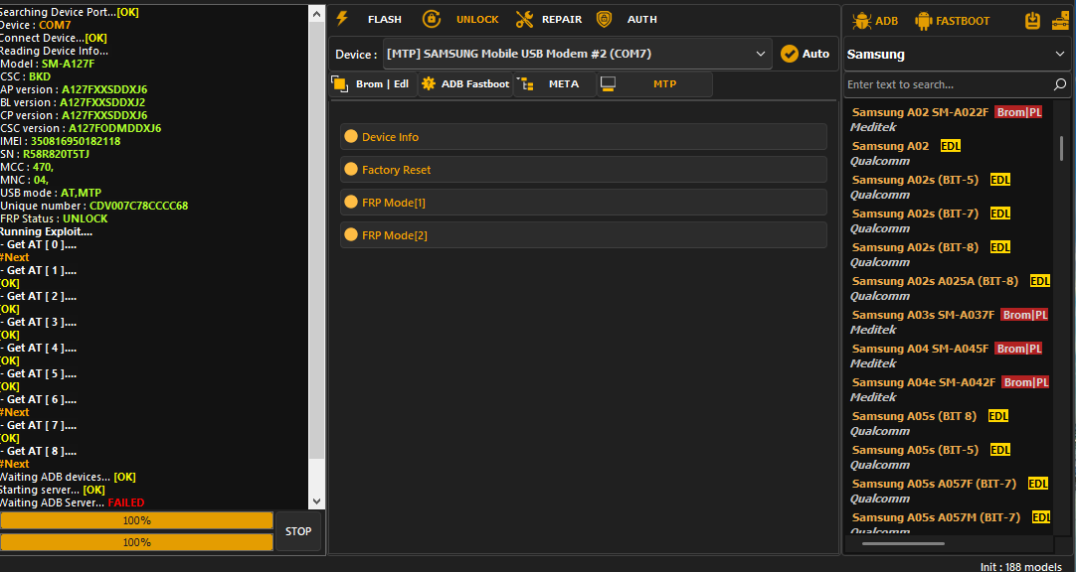1076x572 pixels.
Task: Click the upper 100% progress bar
Action: tap(136, 520)
